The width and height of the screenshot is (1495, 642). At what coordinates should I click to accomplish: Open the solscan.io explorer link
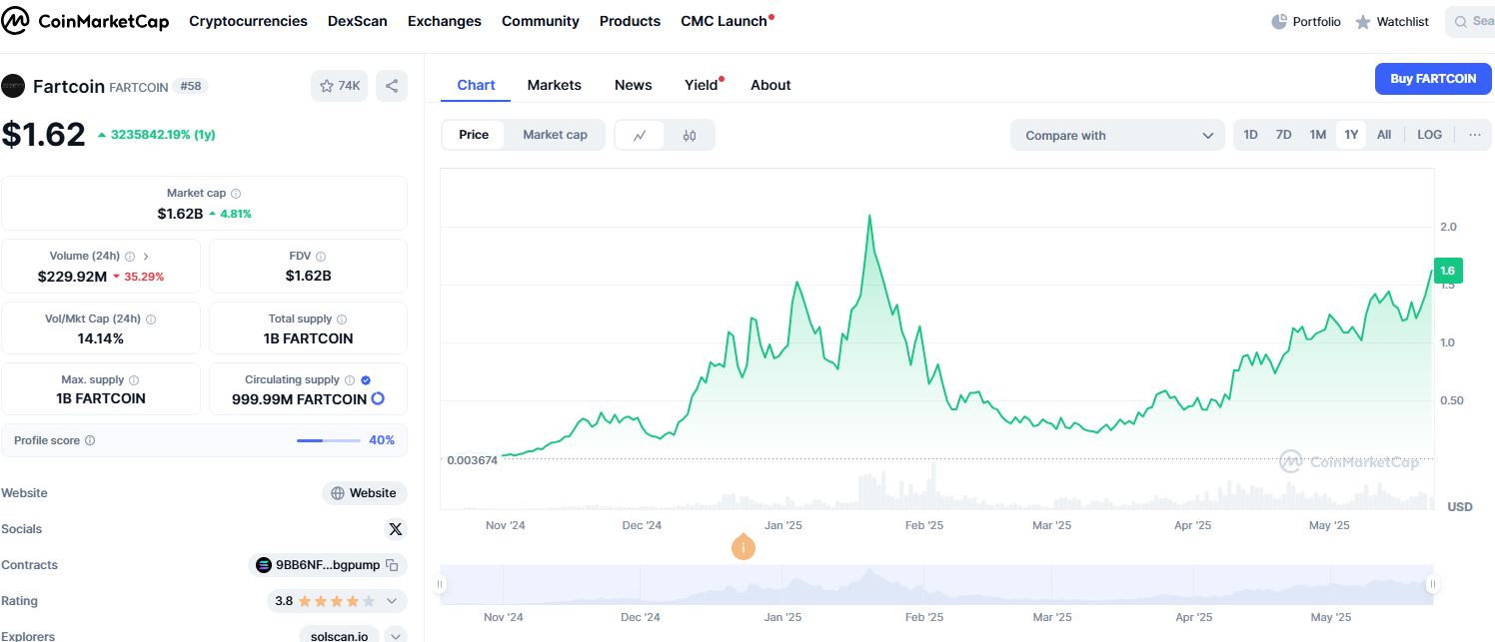click(340, 636)
